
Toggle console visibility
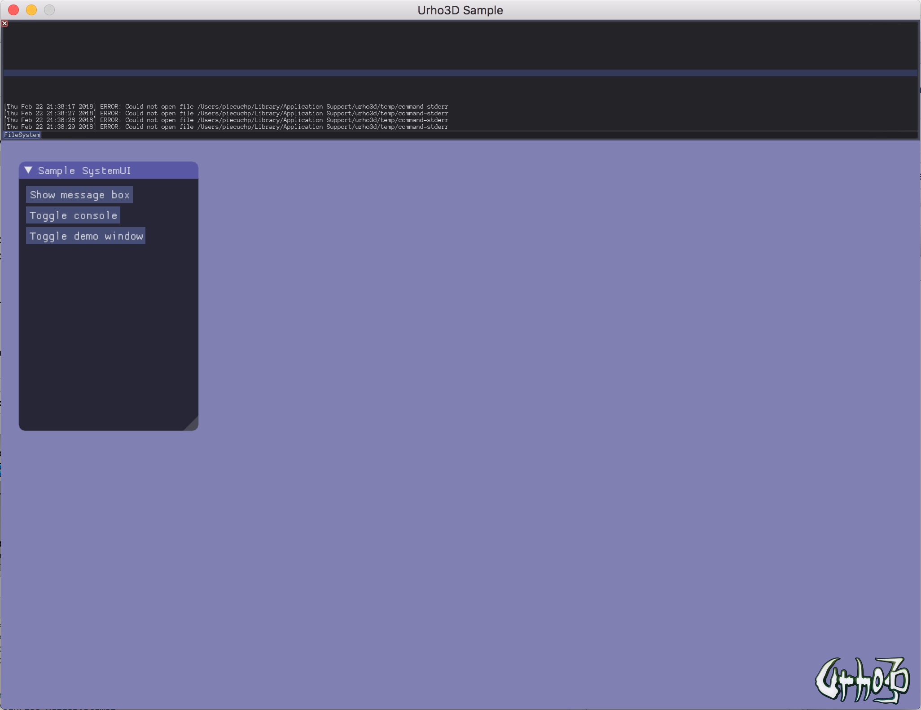pyautogui.click(x=73, y=215)
